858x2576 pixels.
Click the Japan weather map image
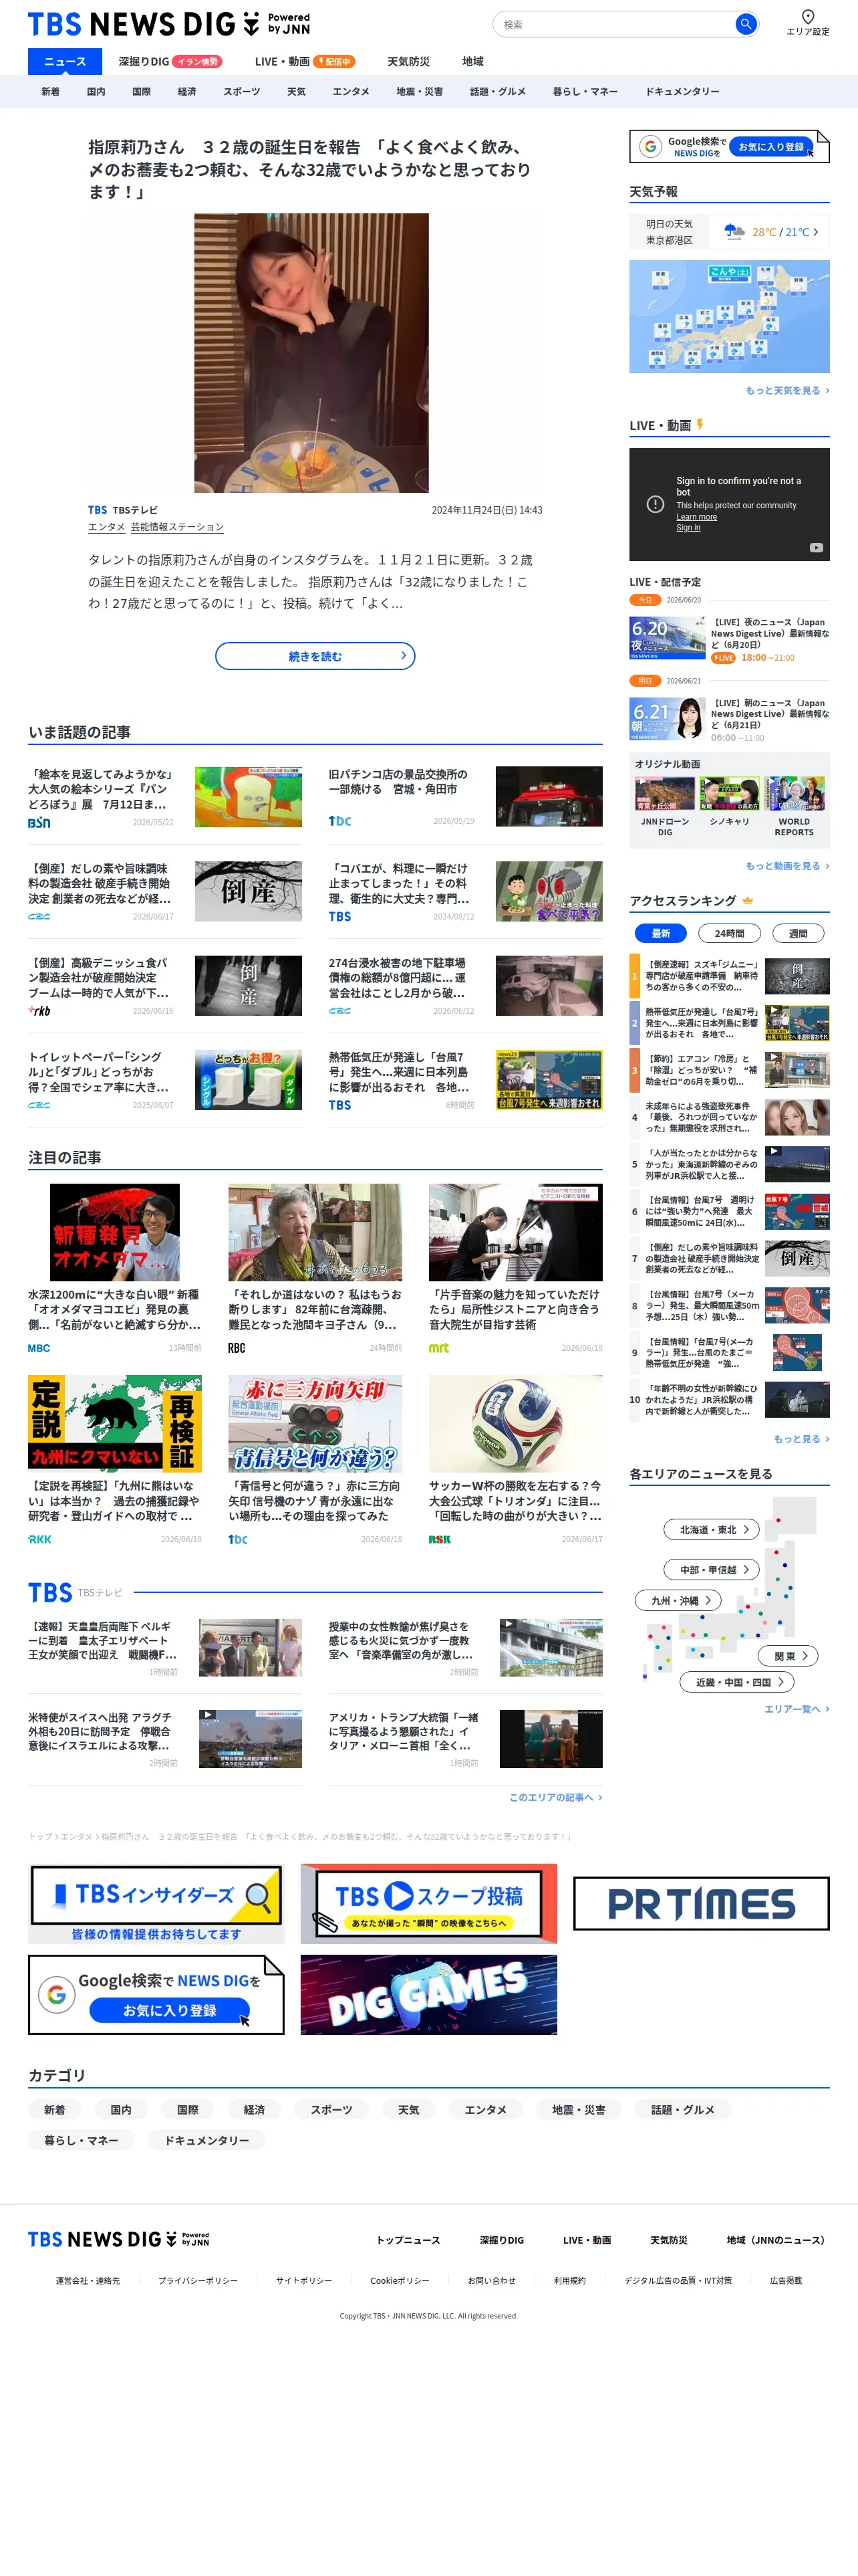[x=729, y=316]
